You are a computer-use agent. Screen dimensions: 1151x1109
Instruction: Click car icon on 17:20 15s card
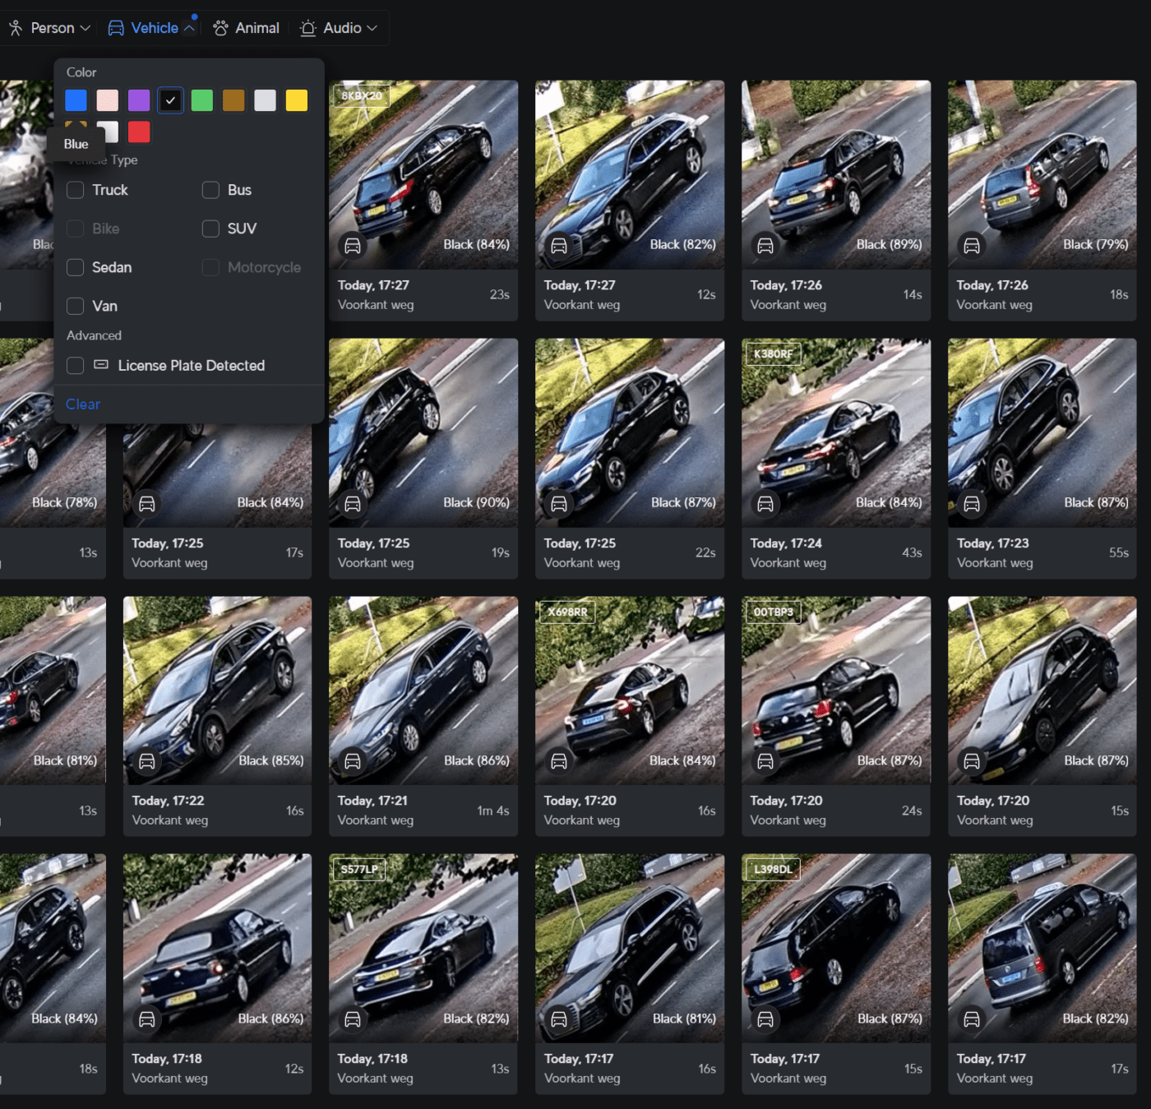tap(972, 762)
